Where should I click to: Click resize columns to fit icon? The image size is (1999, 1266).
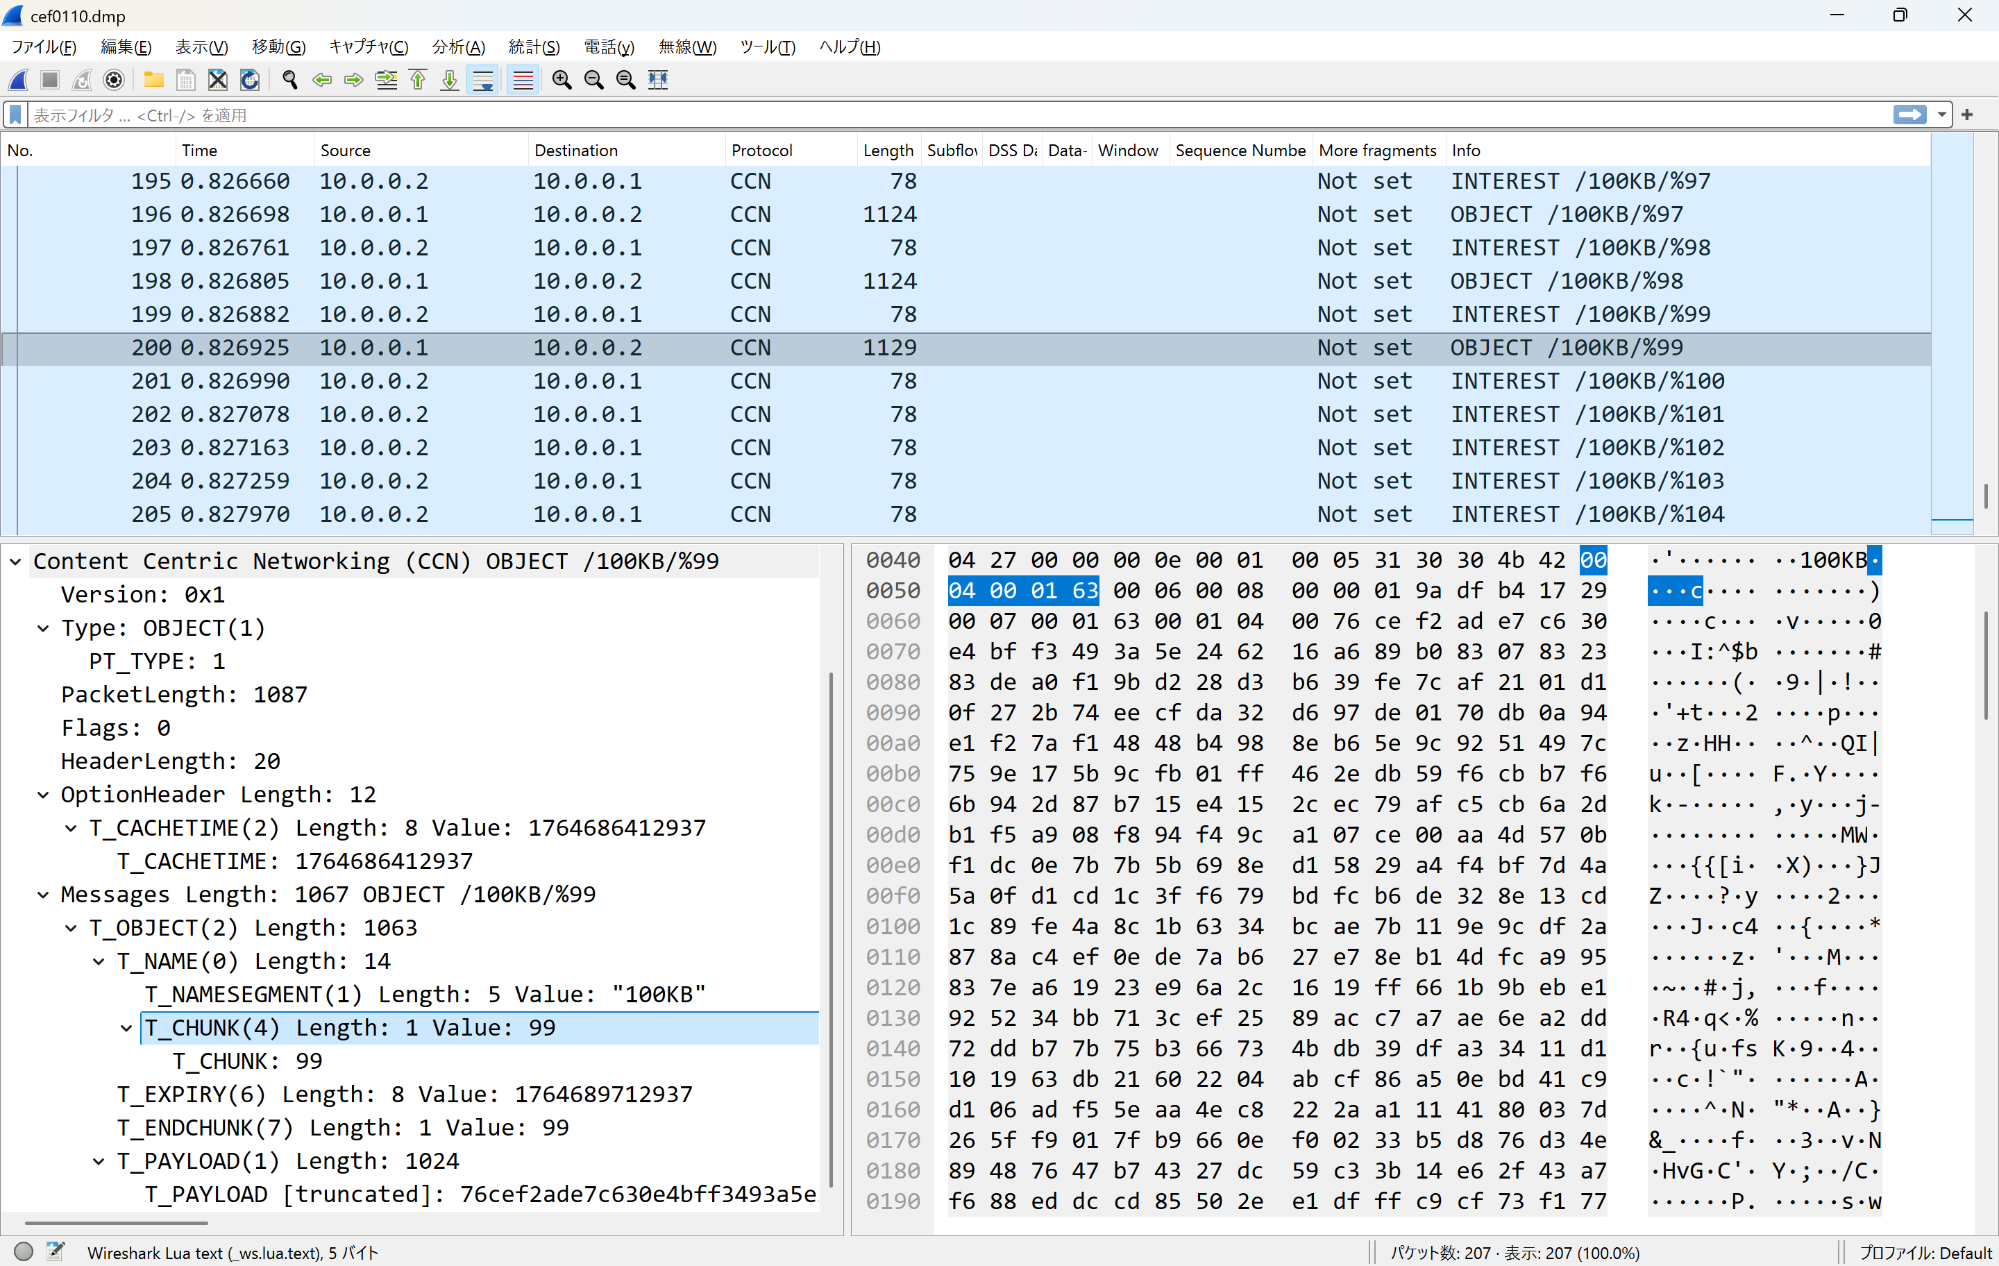657,80
